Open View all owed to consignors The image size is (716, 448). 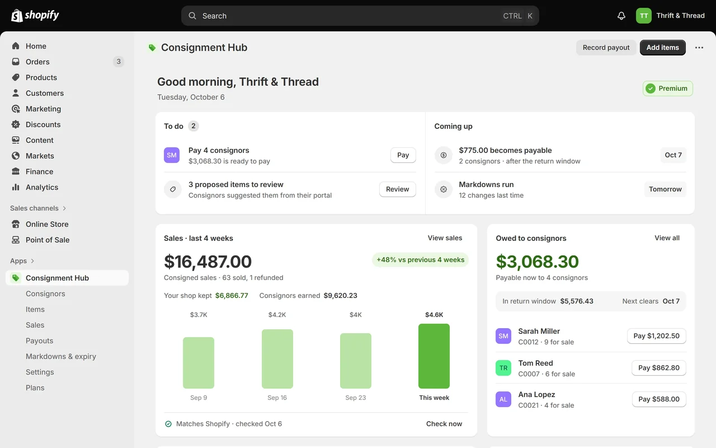[x=667, y=238]
